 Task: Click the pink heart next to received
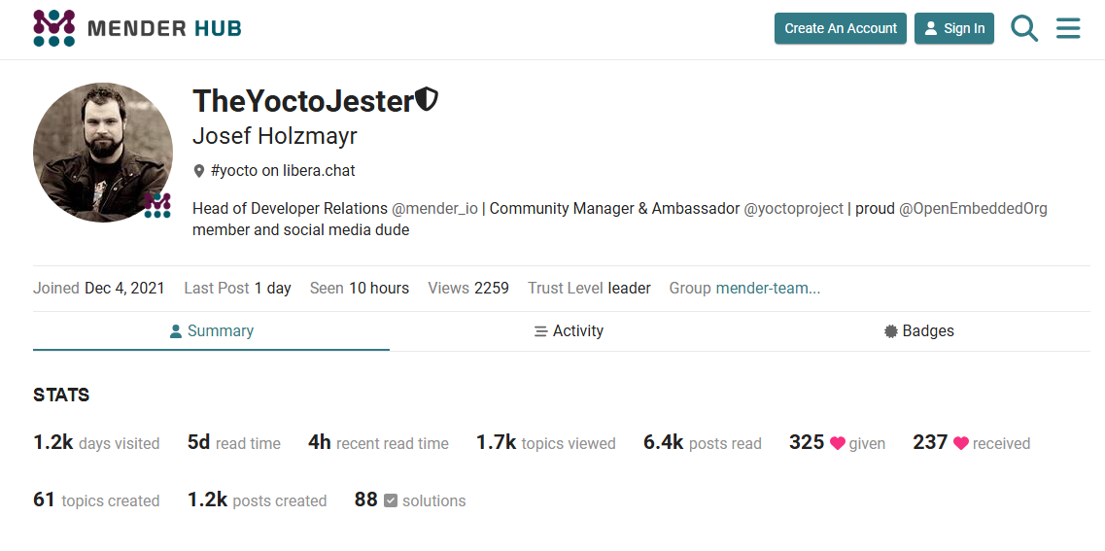(x=960, y=443)
